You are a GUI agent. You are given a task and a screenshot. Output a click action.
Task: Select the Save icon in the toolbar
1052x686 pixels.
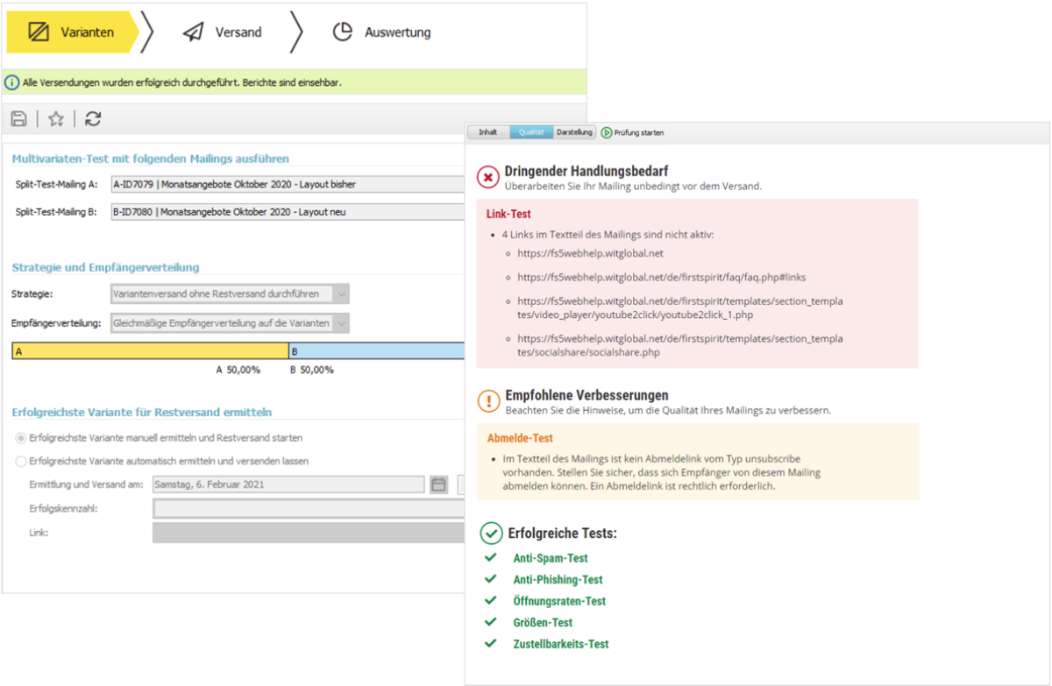(x=18, y=118)
